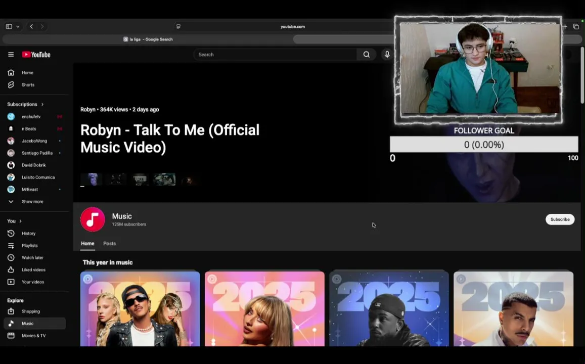Open JacoboWong channel subscription
The width and height of the screenshot is (585, 364).
(x=35, y=141)
